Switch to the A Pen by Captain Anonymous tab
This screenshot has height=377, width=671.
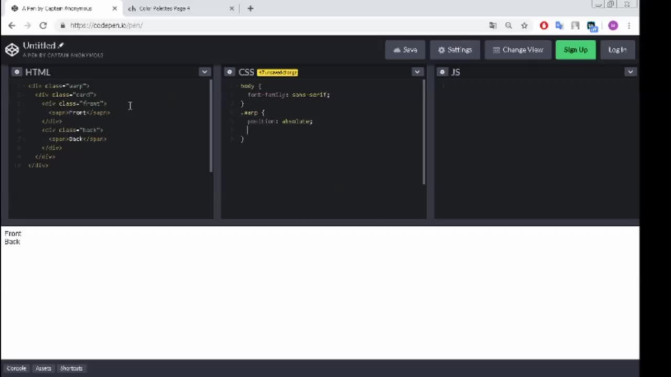point(62,8)
